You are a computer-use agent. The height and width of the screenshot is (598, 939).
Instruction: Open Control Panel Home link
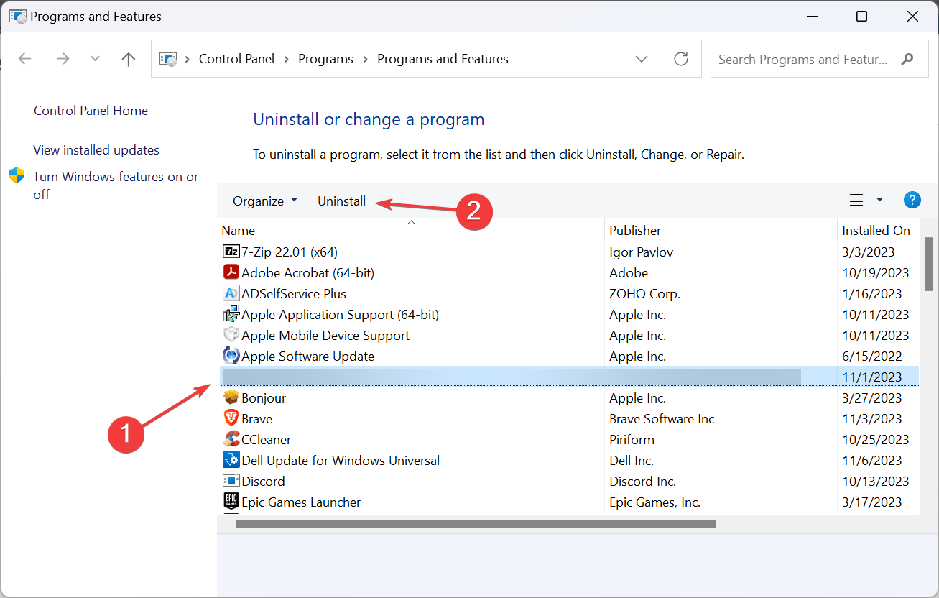pos(91,110)
